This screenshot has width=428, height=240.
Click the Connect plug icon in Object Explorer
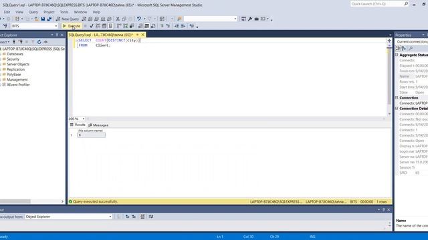[14, 42]
